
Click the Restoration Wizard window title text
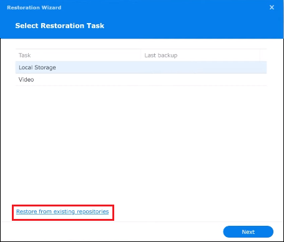click(x=34, y=7)
